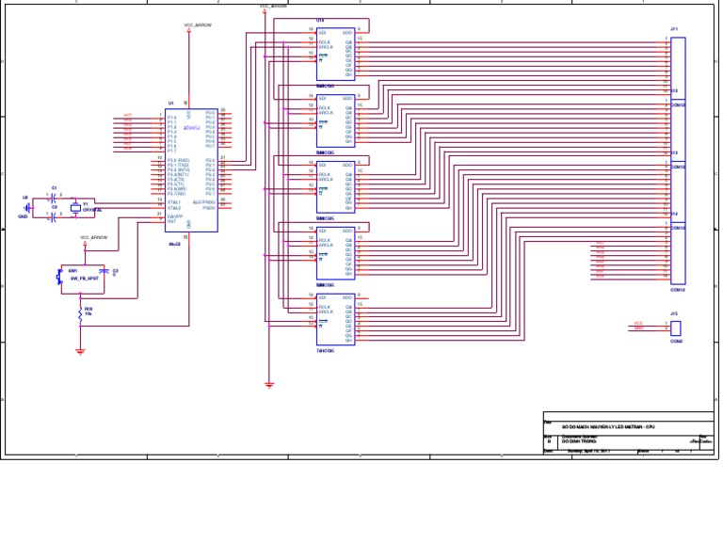
Task: Click the VCC net label beside J15
Action: [x=638, y=324]
